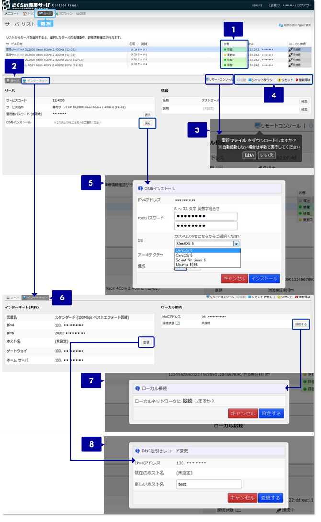Switch to upper インターネット tab
Viewport: 321px width, 522px height.
tap(36, 81)
